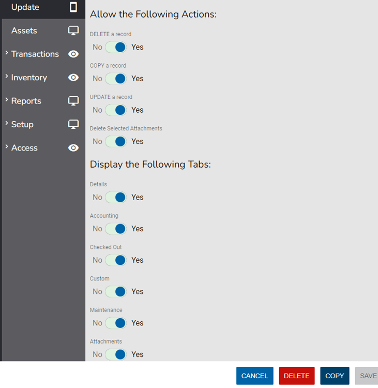This screenshot has width=378, height=388.
Task: Click the eye icon next to Inventory
Action: [x=73, y=78]
